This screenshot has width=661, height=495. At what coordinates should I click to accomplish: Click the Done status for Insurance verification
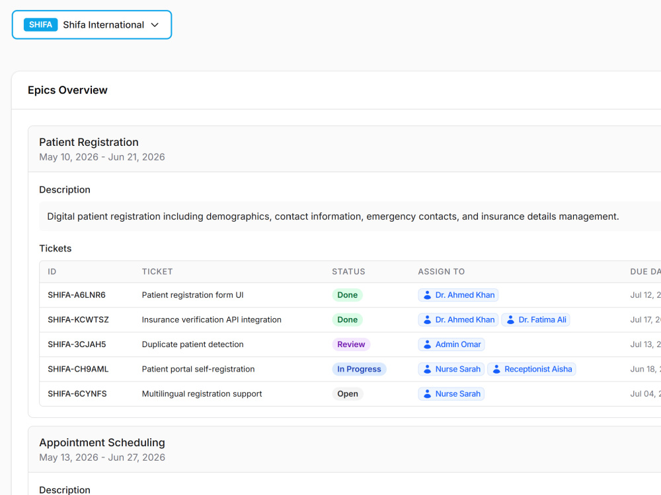pyautogui.click(x=348, y=320)
